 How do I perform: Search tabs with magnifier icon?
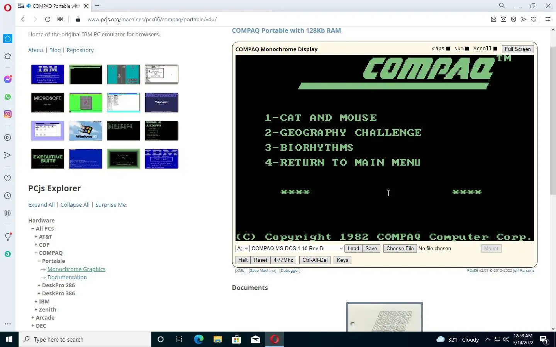click(502, 6)
